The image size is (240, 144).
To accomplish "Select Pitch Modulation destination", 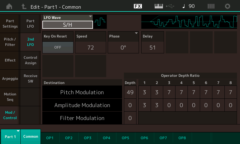I will (82, 92).
